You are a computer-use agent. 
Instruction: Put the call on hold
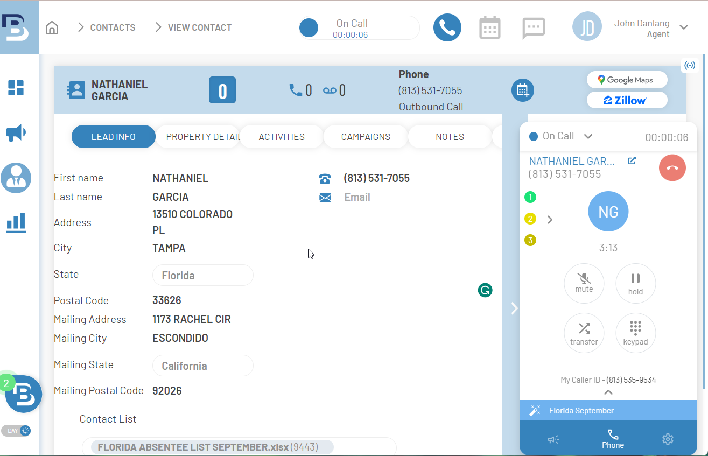click(636, 283)
